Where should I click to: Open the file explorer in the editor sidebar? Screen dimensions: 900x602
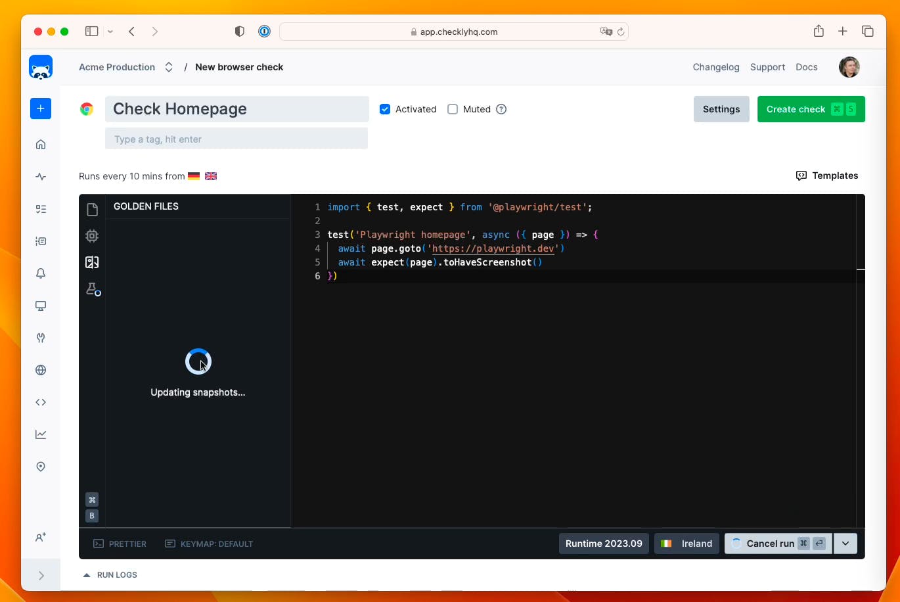pos(92,209)
